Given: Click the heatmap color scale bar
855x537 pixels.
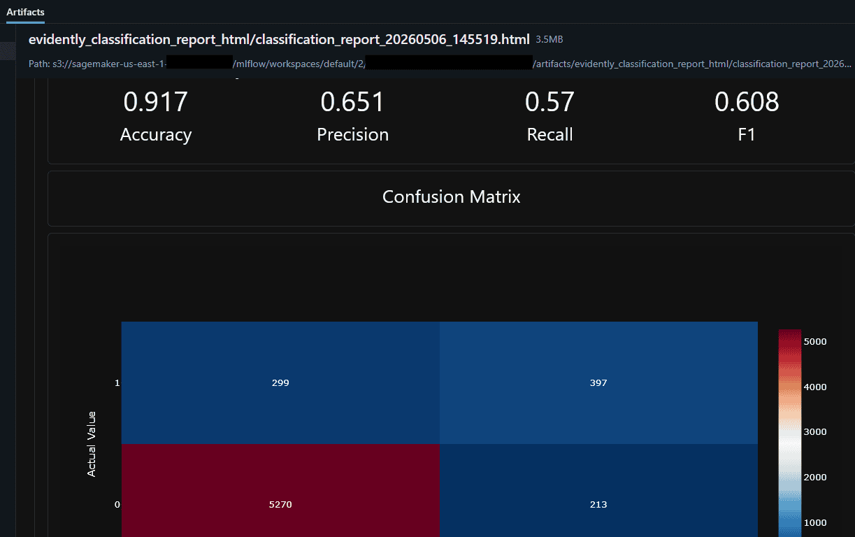Looking at the screenshot, I should click(x=789, y=434).
